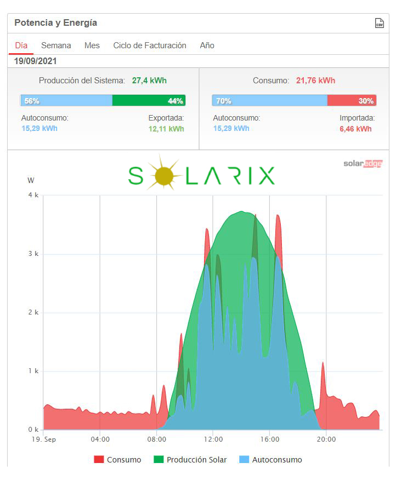Image resolution: width=396 pixels, height=497 pixels.
Task: Switch to Ciclo de Facturación tab
Action: click(x=150, y=45)
